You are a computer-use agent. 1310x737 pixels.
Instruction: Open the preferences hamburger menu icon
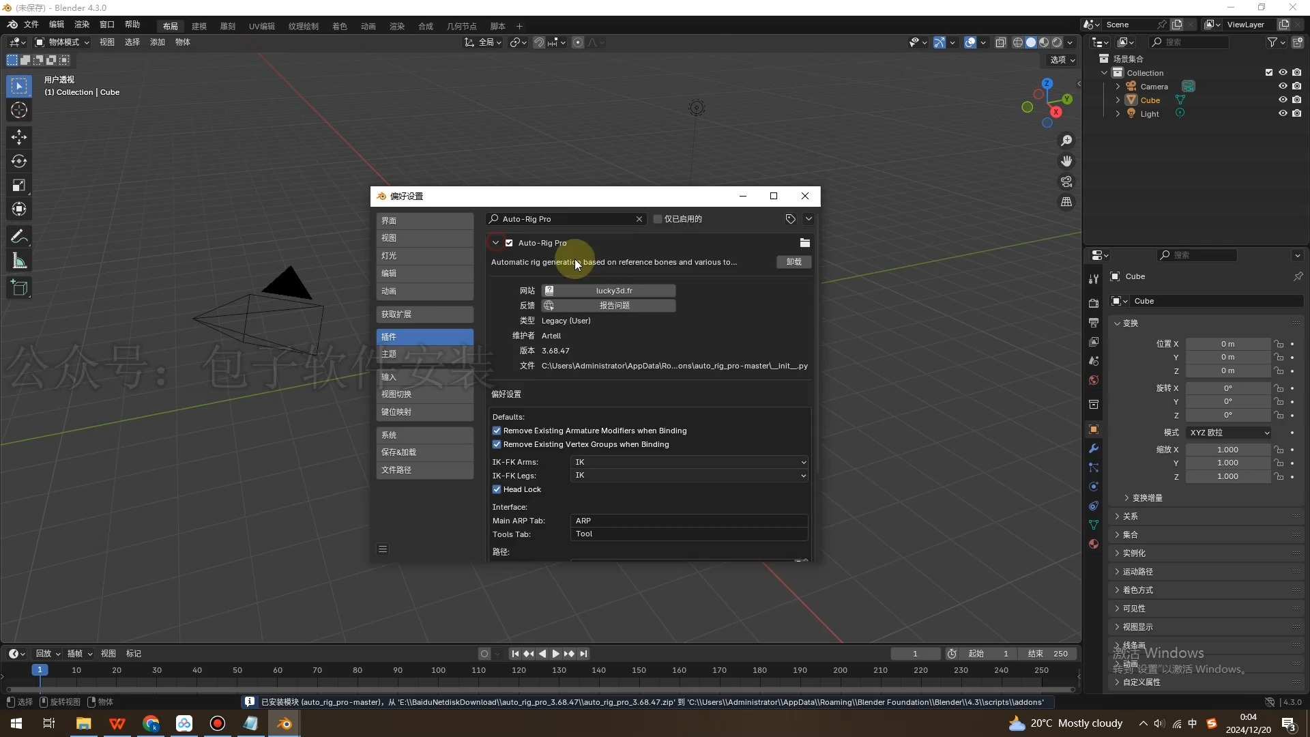click(383, 549)
